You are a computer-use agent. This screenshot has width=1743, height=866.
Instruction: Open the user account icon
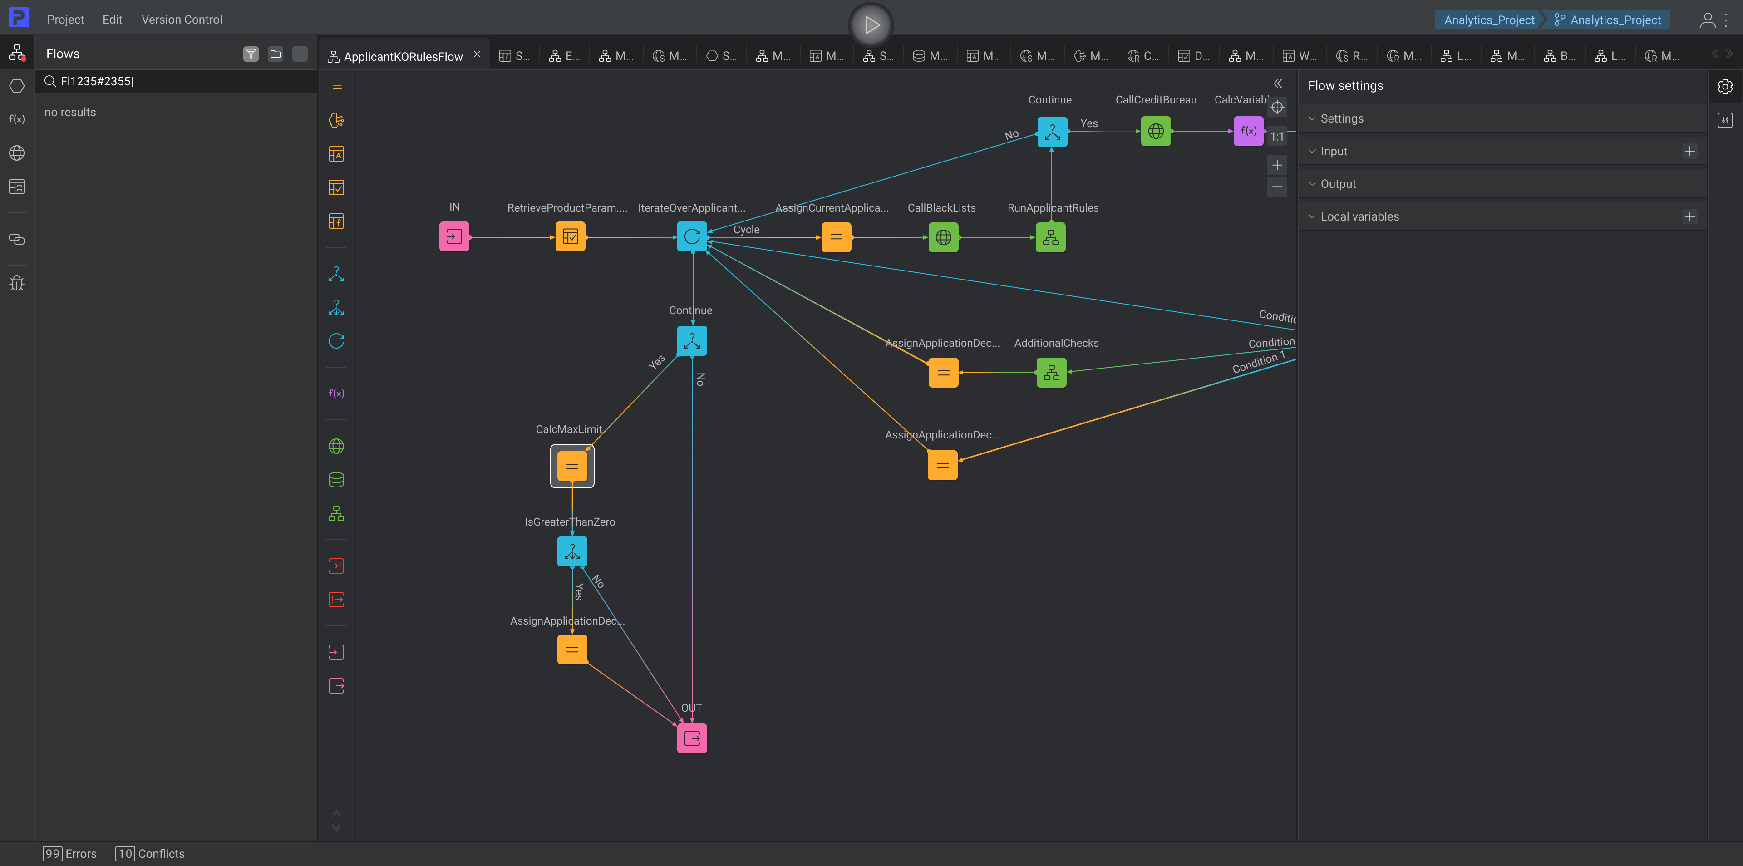click(1707, 20)
